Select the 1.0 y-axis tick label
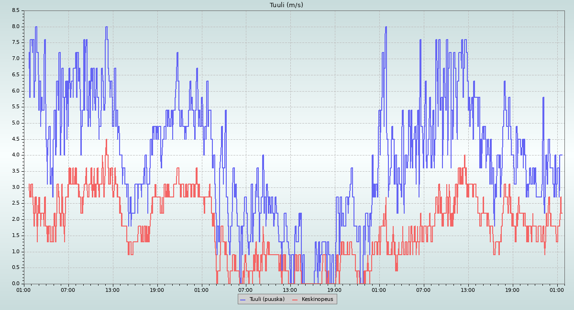The image size is (574, 310). 16,251
